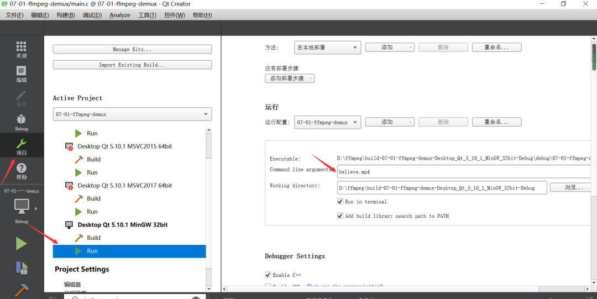
Task: Open Active Project dropdown
Action: pos(132,114)
